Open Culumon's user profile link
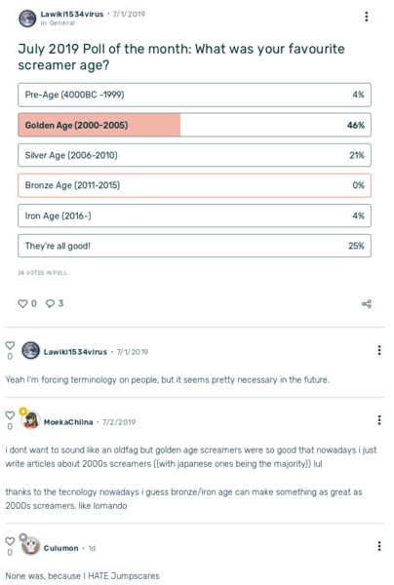The height and width of the screenshot is (585, 394). click(x=60, y=548)
